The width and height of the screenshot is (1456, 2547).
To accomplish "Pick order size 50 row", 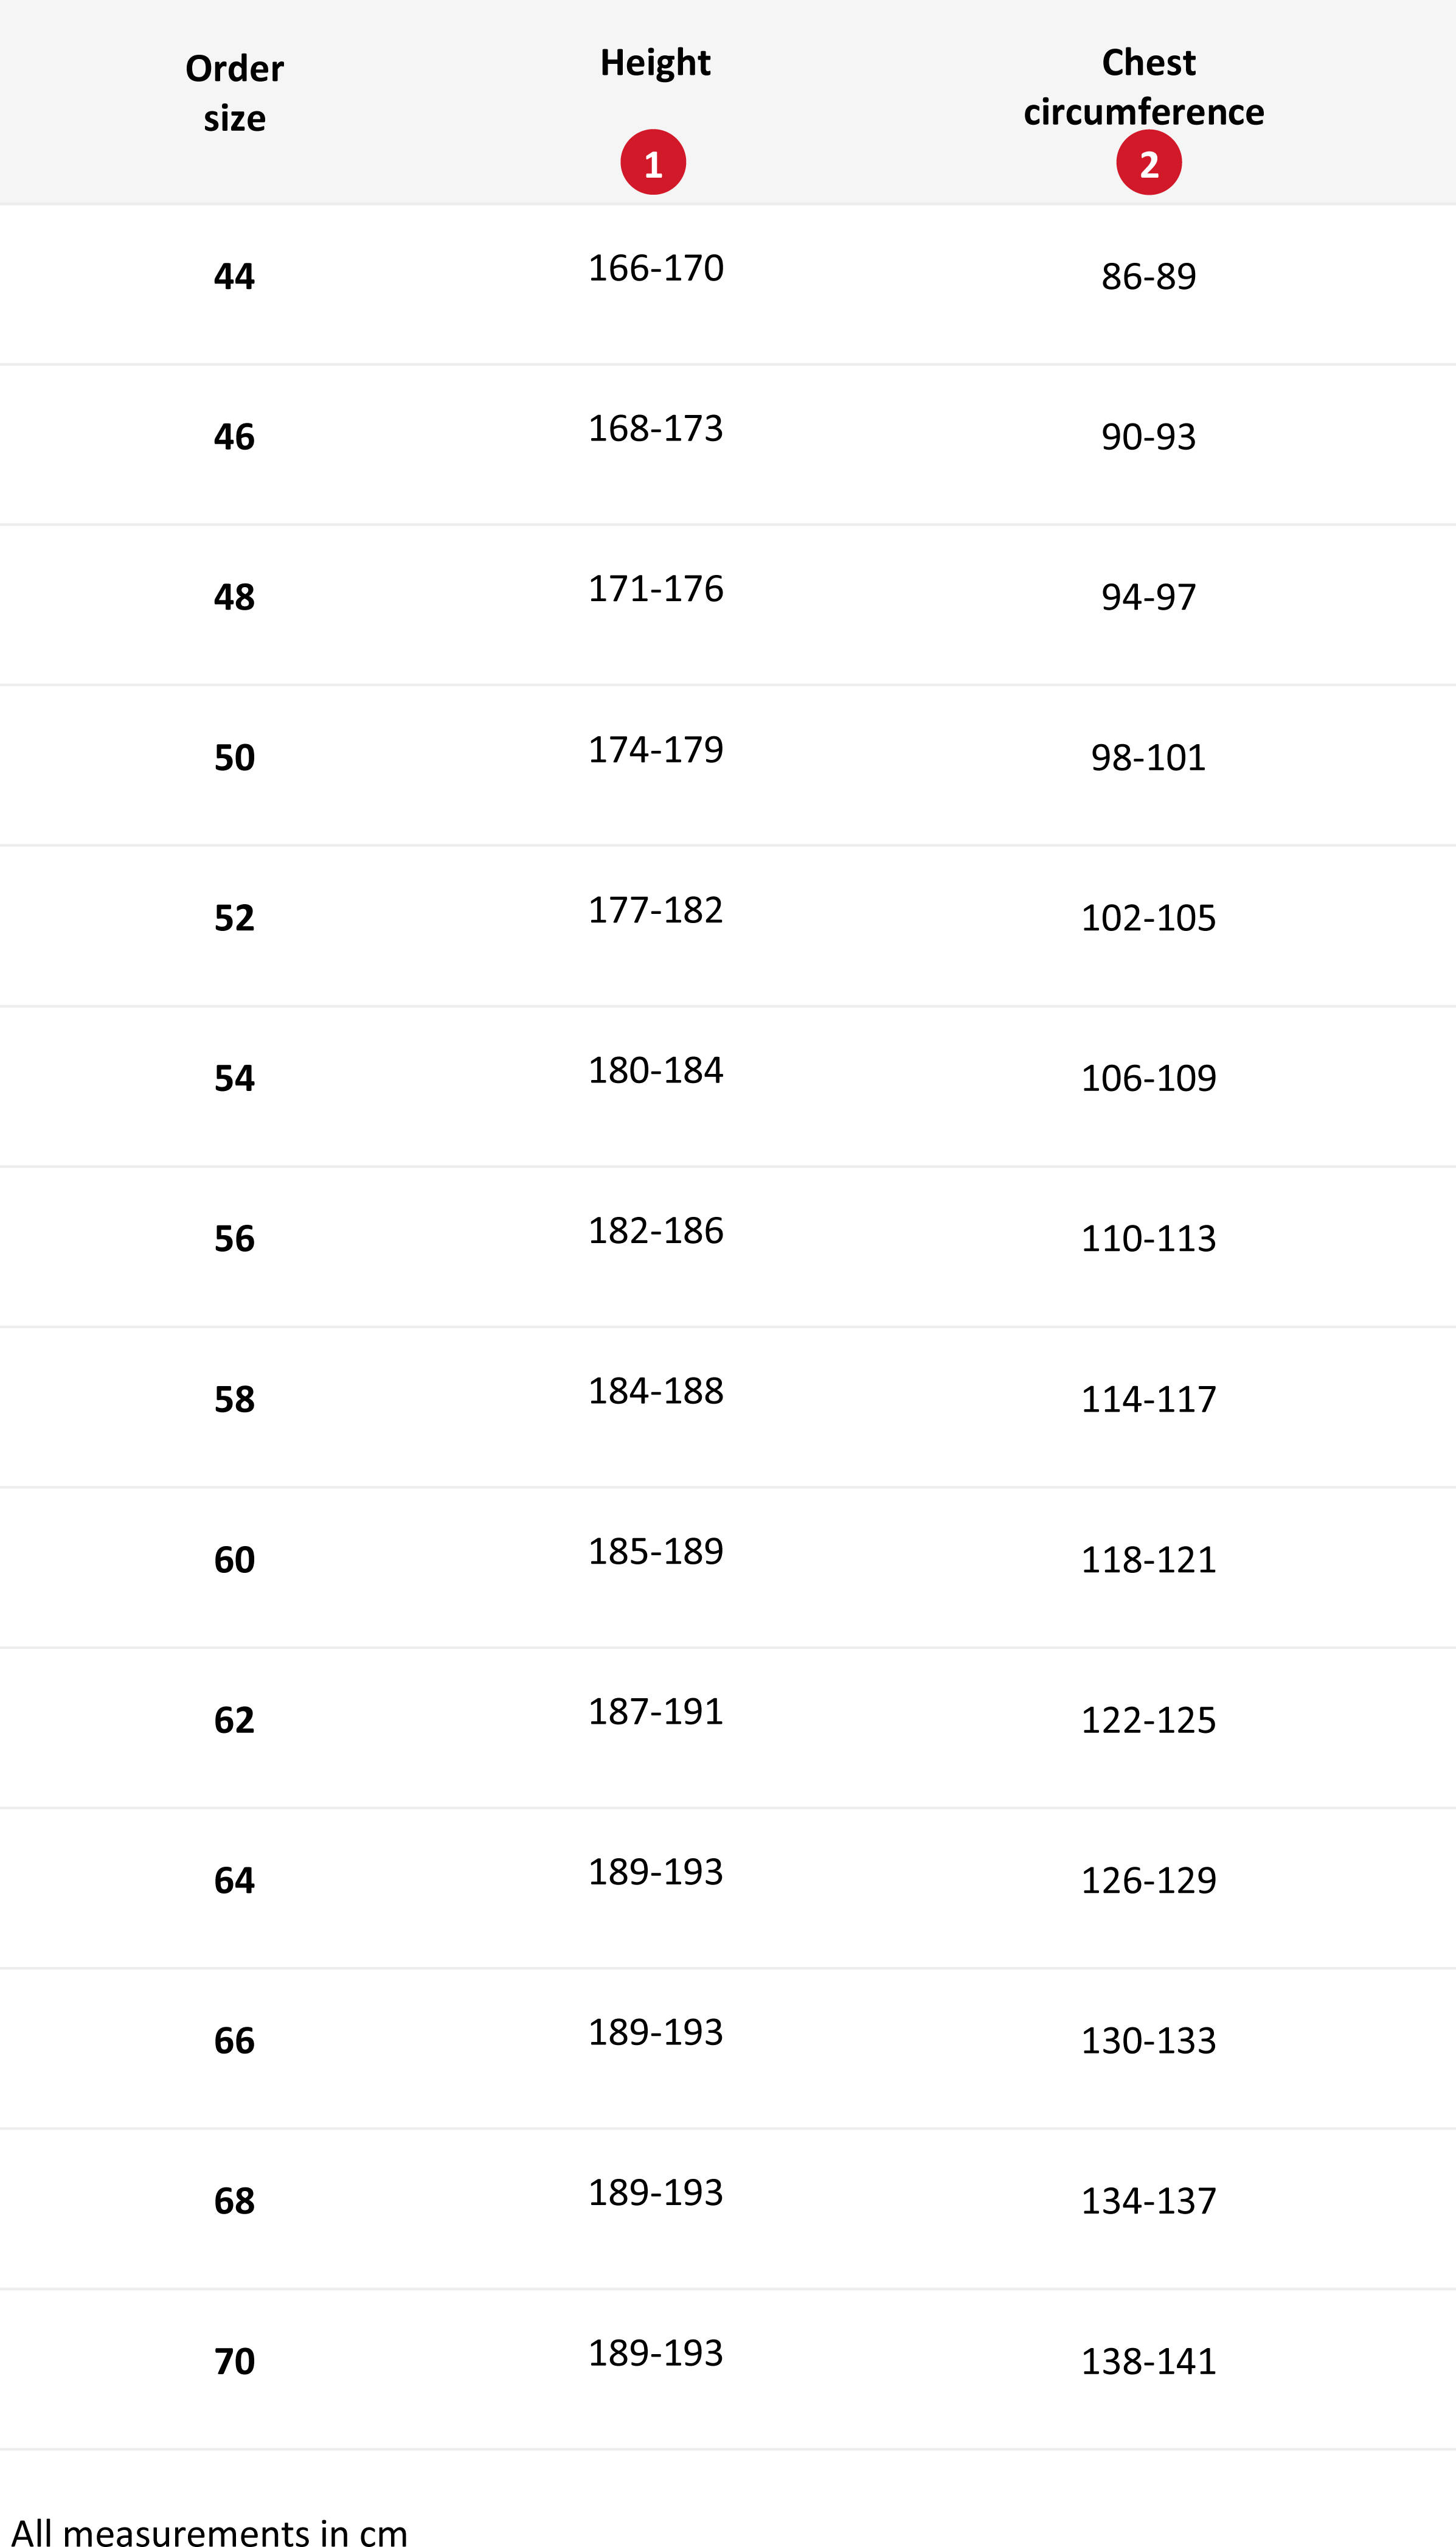I will point(728,765).
